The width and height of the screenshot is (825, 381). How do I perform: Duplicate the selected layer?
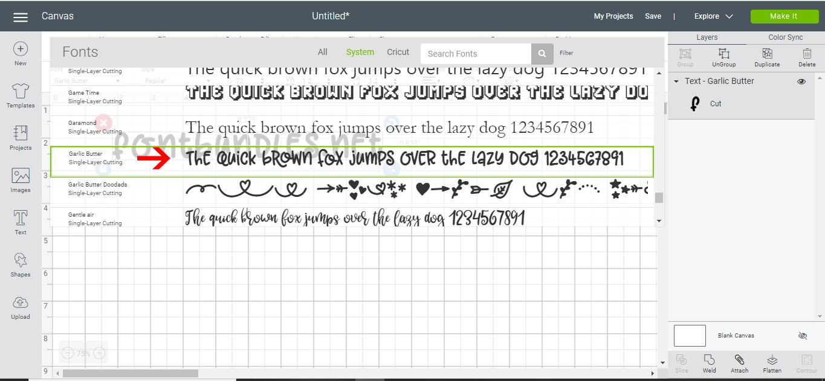coord(767,57)
